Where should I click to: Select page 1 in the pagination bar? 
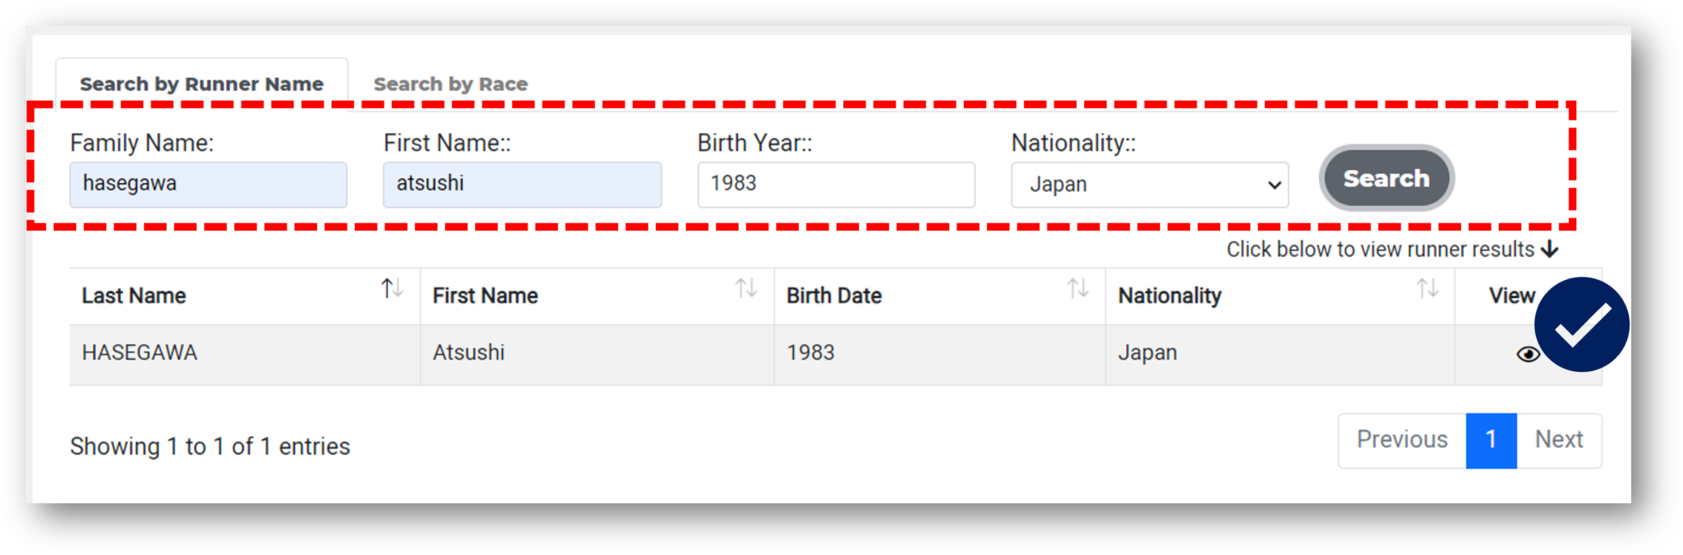1492,439
